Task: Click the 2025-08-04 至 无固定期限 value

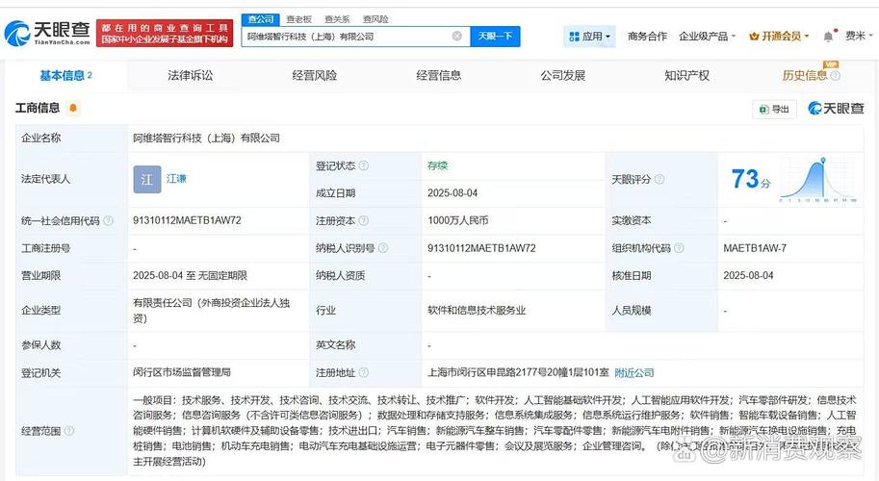Action: [x=190, y=275]
